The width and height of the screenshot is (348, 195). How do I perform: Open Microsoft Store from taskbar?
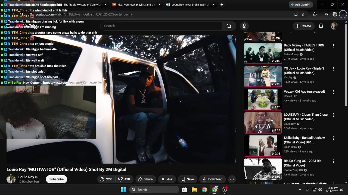184,190
